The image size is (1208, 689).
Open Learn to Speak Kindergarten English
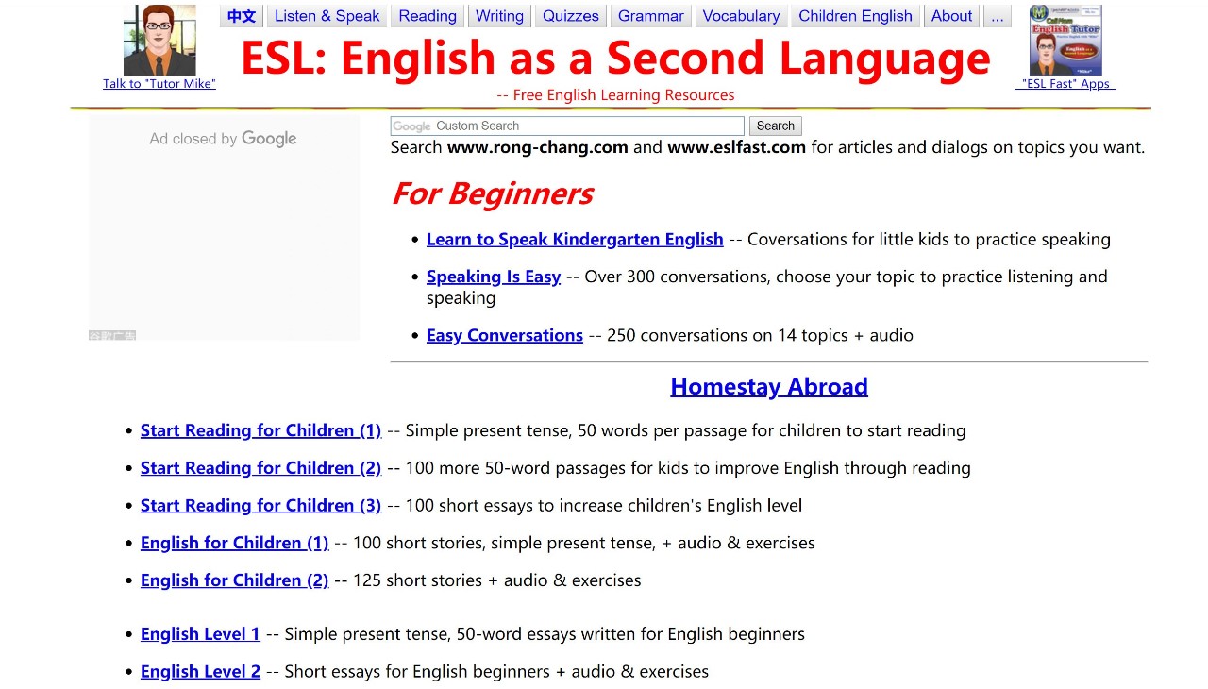click(x=575, y=240)
